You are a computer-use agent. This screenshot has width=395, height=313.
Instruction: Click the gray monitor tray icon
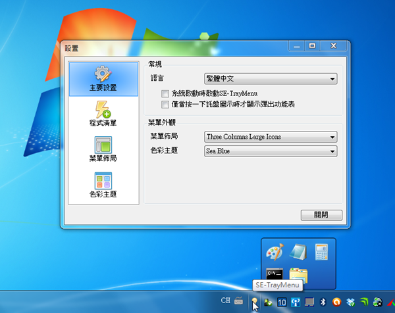[x=309, y=302]
